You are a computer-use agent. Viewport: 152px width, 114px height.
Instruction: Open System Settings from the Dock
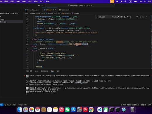pyautogui.click(x=79, y=110)
